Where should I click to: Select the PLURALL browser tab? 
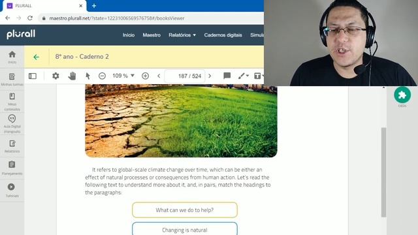[44, 6]
